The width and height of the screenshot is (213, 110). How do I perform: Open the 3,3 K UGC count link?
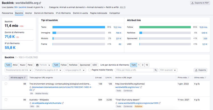(x=205, y=44)
